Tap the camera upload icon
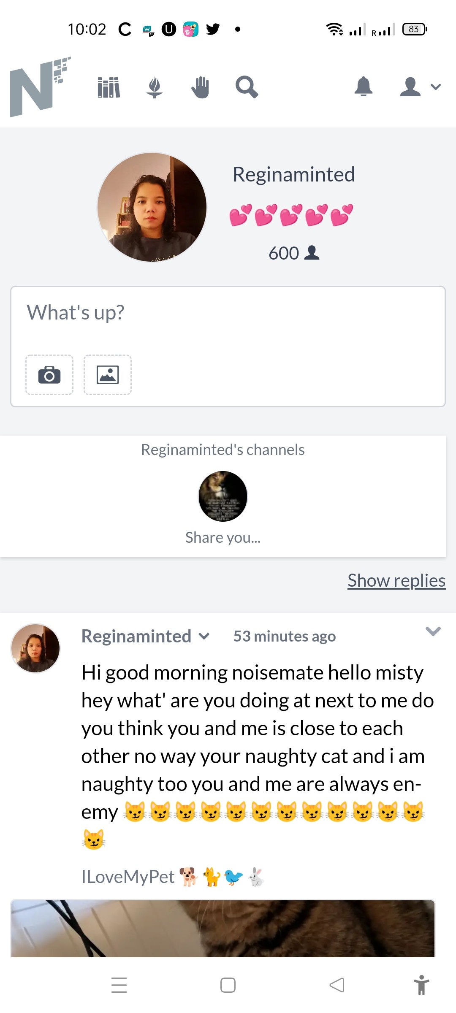456x1013 pixels. 49,375
